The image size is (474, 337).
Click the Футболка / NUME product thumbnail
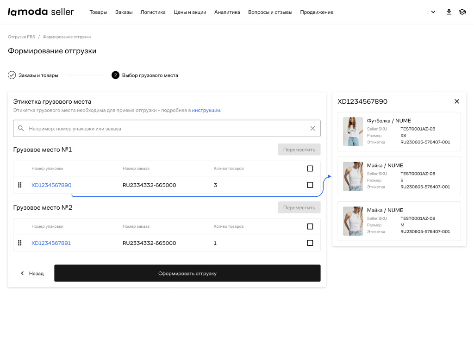(353, 131)
